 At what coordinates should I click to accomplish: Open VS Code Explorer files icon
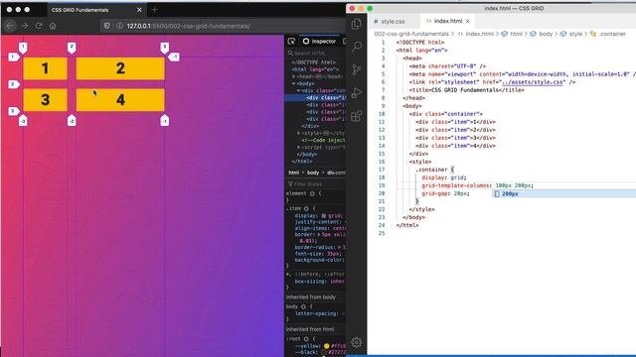click(x=356, y=24)
